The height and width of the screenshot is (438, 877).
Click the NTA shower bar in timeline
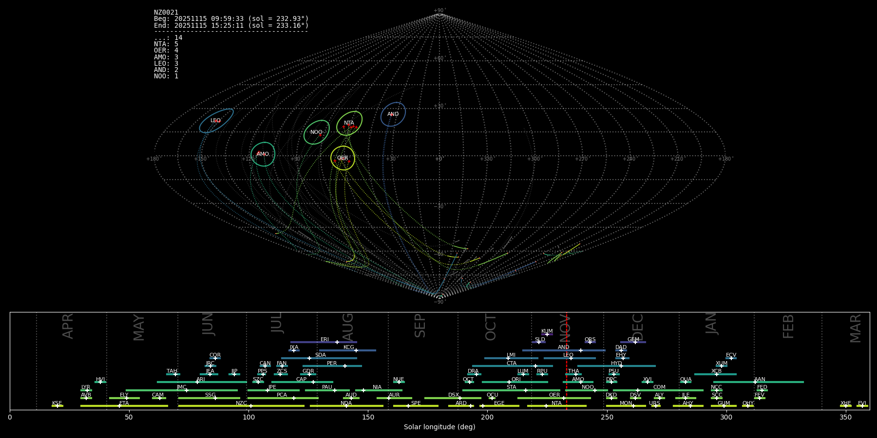[x=557, y=406]
